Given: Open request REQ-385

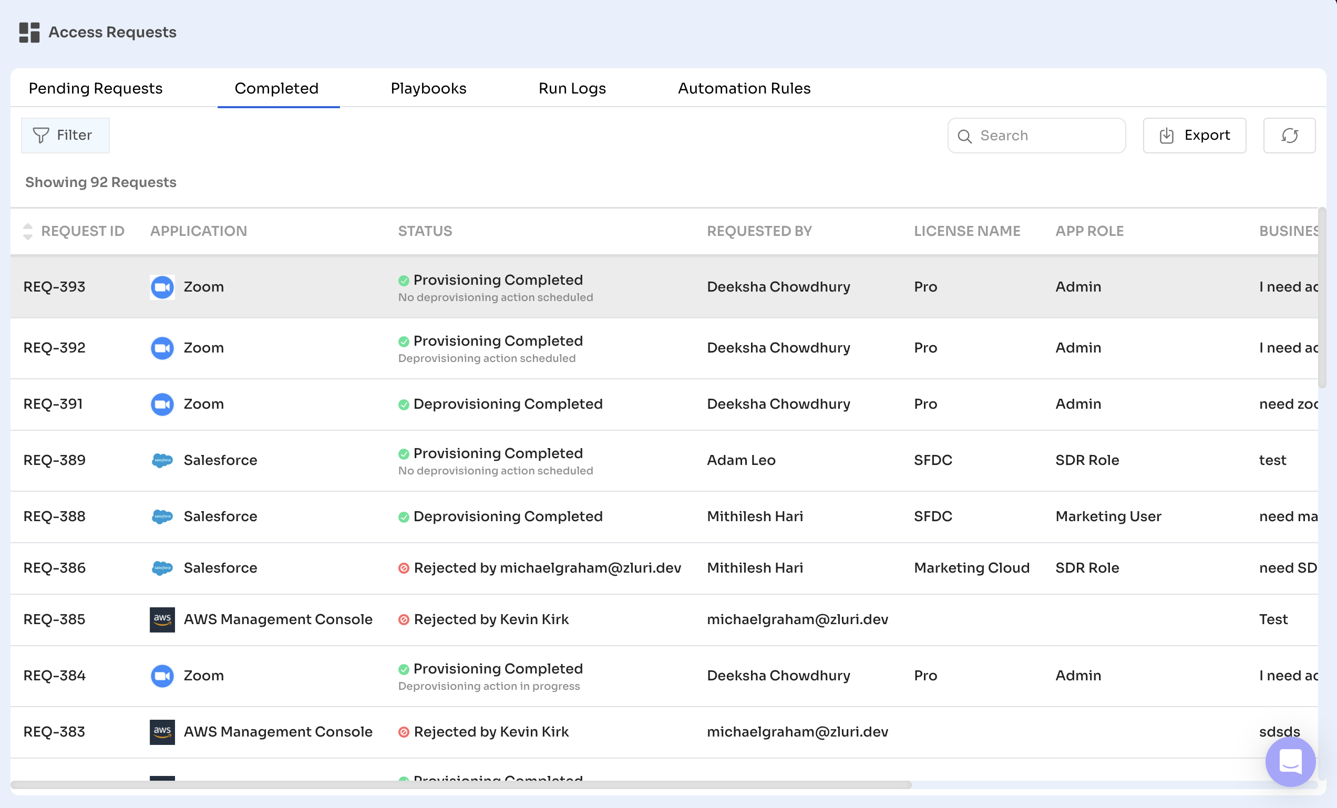Looking at the screenshot, I should click(54, 619).
